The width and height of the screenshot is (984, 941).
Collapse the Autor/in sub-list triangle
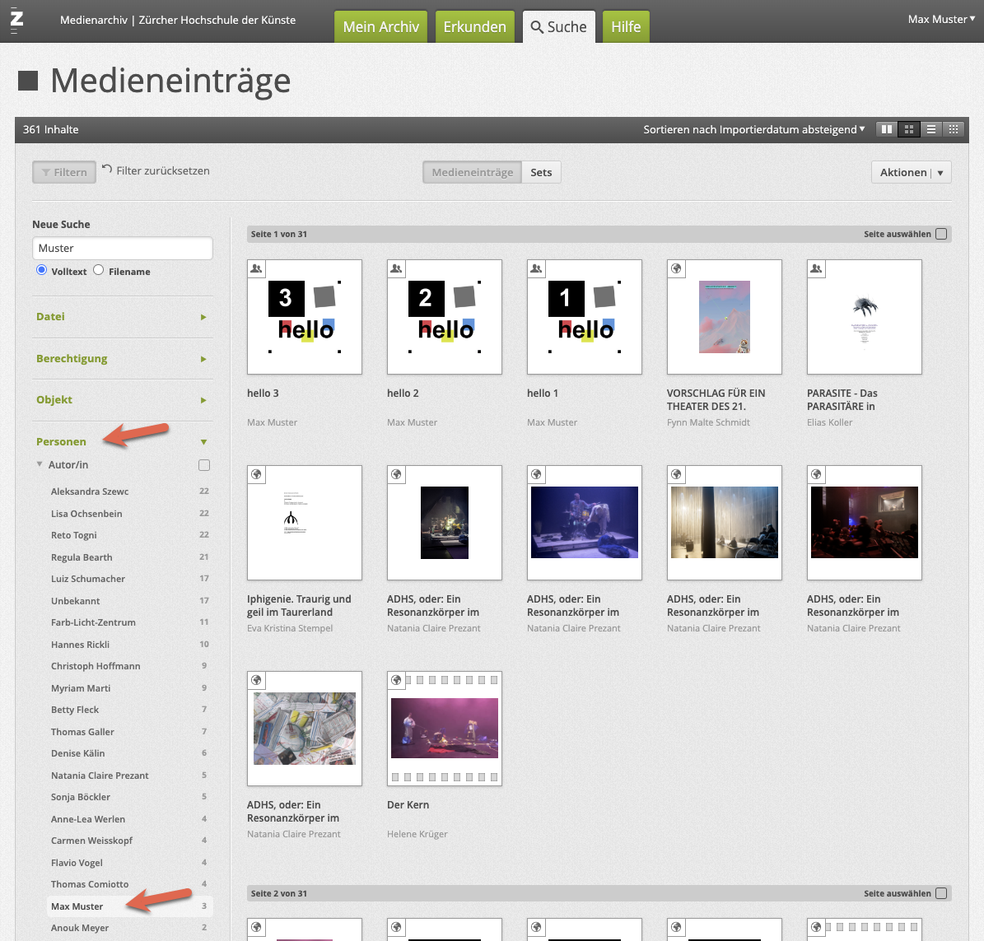click(x=40, y=464)
